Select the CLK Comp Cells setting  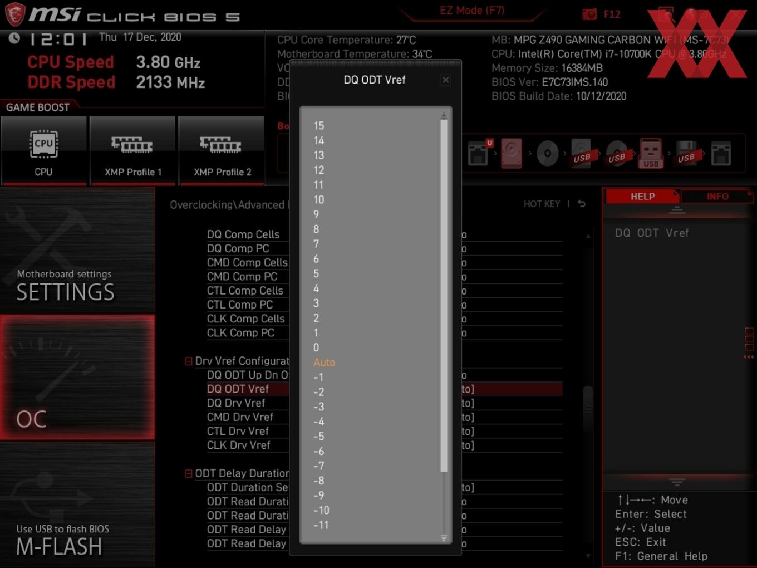(x=245, y=319)
